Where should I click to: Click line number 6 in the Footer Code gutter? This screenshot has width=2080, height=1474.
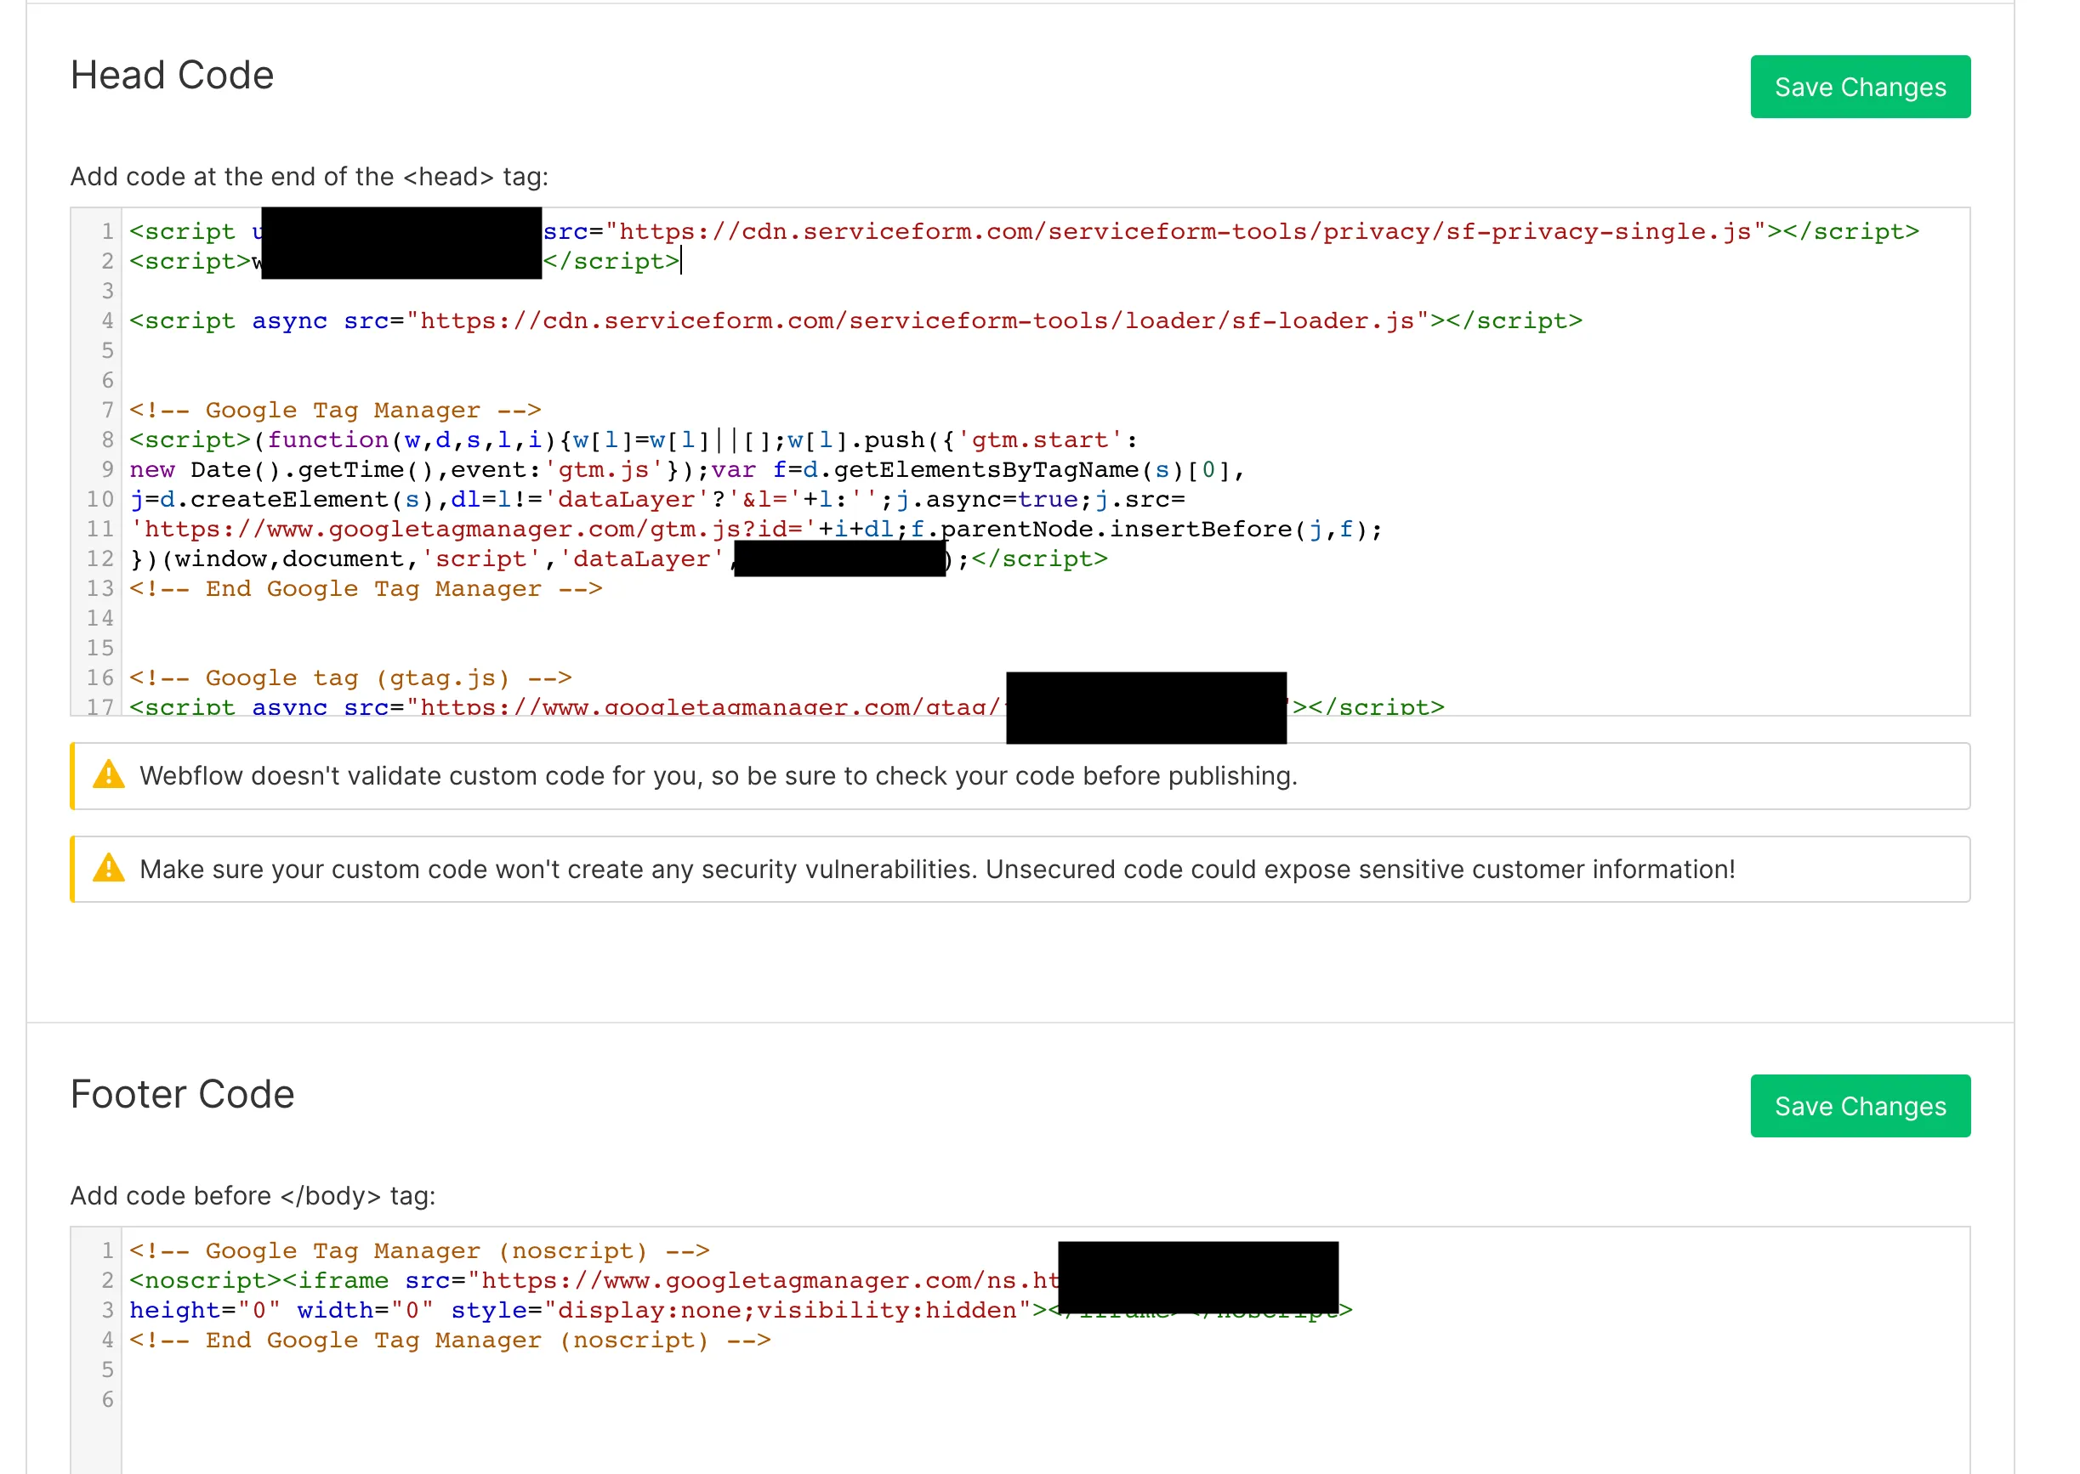107,1399
